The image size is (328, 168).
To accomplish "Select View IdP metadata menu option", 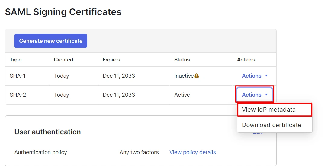I will coord(275,110).
